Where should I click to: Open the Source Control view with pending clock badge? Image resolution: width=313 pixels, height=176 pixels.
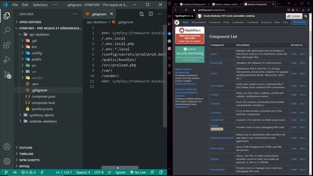point(7,75)
